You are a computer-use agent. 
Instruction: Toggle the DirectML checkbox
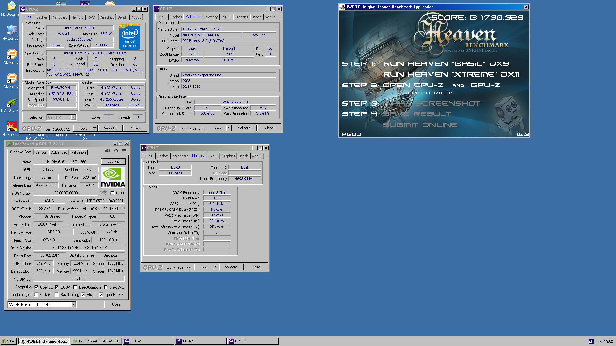(x=106, y=287)
